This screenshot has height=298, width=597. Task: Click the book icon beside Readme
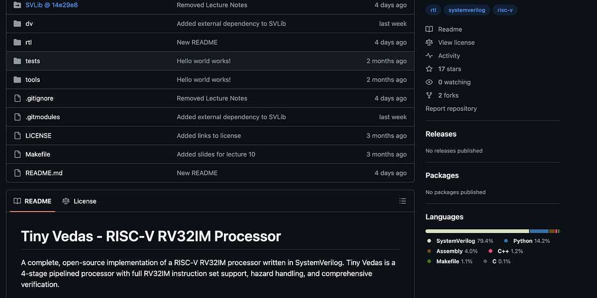point(429,29)
